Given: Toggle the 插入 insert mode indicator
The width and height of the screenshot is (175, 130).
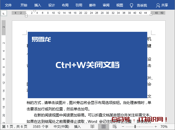Looking at the screenshot, I should [77, 126].
